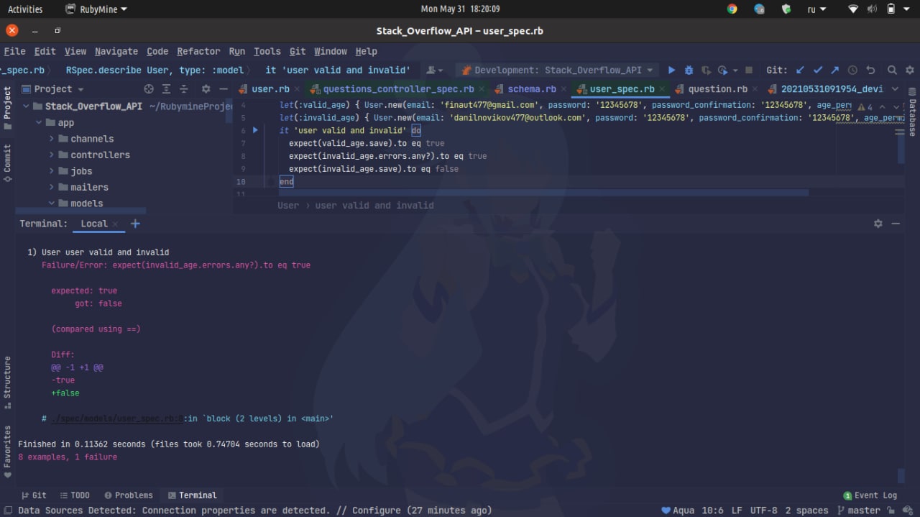
Task: Switch to question.rb editor tab
Action: point(717,89)
